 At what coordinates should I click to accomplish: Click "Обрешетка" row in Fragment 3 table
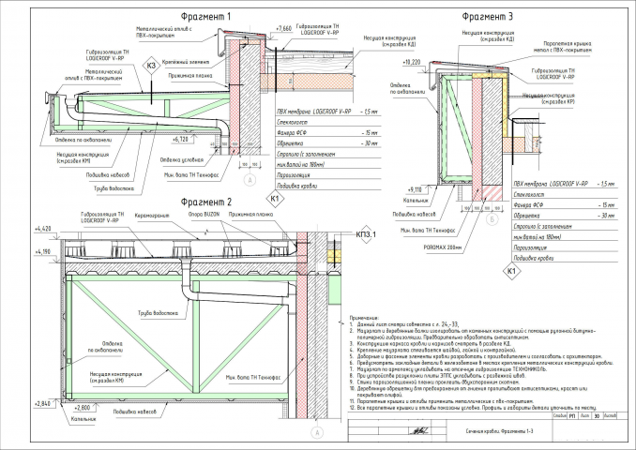coord(565,216)
